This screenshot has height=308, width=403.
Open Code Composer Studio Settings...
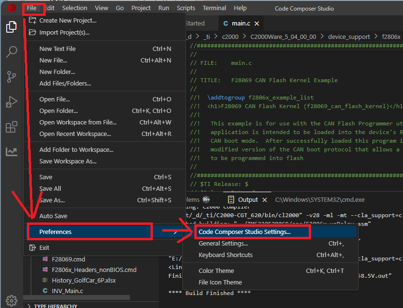(270, 232)
